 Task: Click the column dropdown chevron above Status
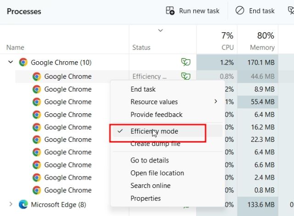(160, 30)
